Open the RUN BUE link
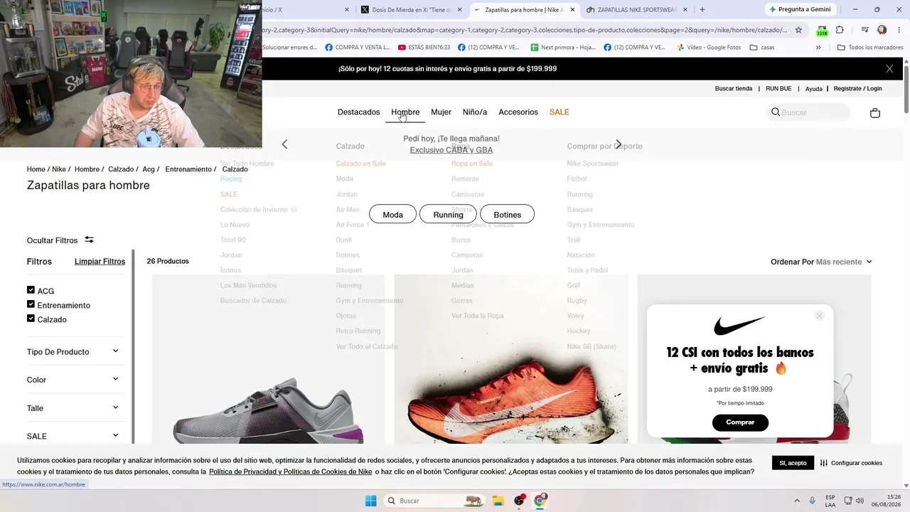Image resolution: width=910 pixels, height=512 pixels. (778, 89)
